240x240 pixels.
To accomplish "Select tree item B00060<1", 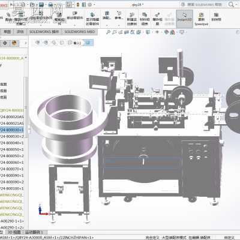I will pos(12,163).
